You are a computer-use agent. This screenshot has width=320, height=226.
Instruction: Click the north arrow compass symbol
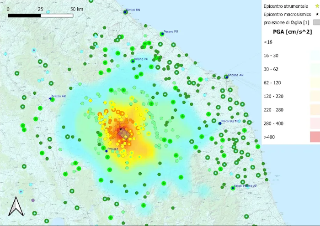coord(16,206)
